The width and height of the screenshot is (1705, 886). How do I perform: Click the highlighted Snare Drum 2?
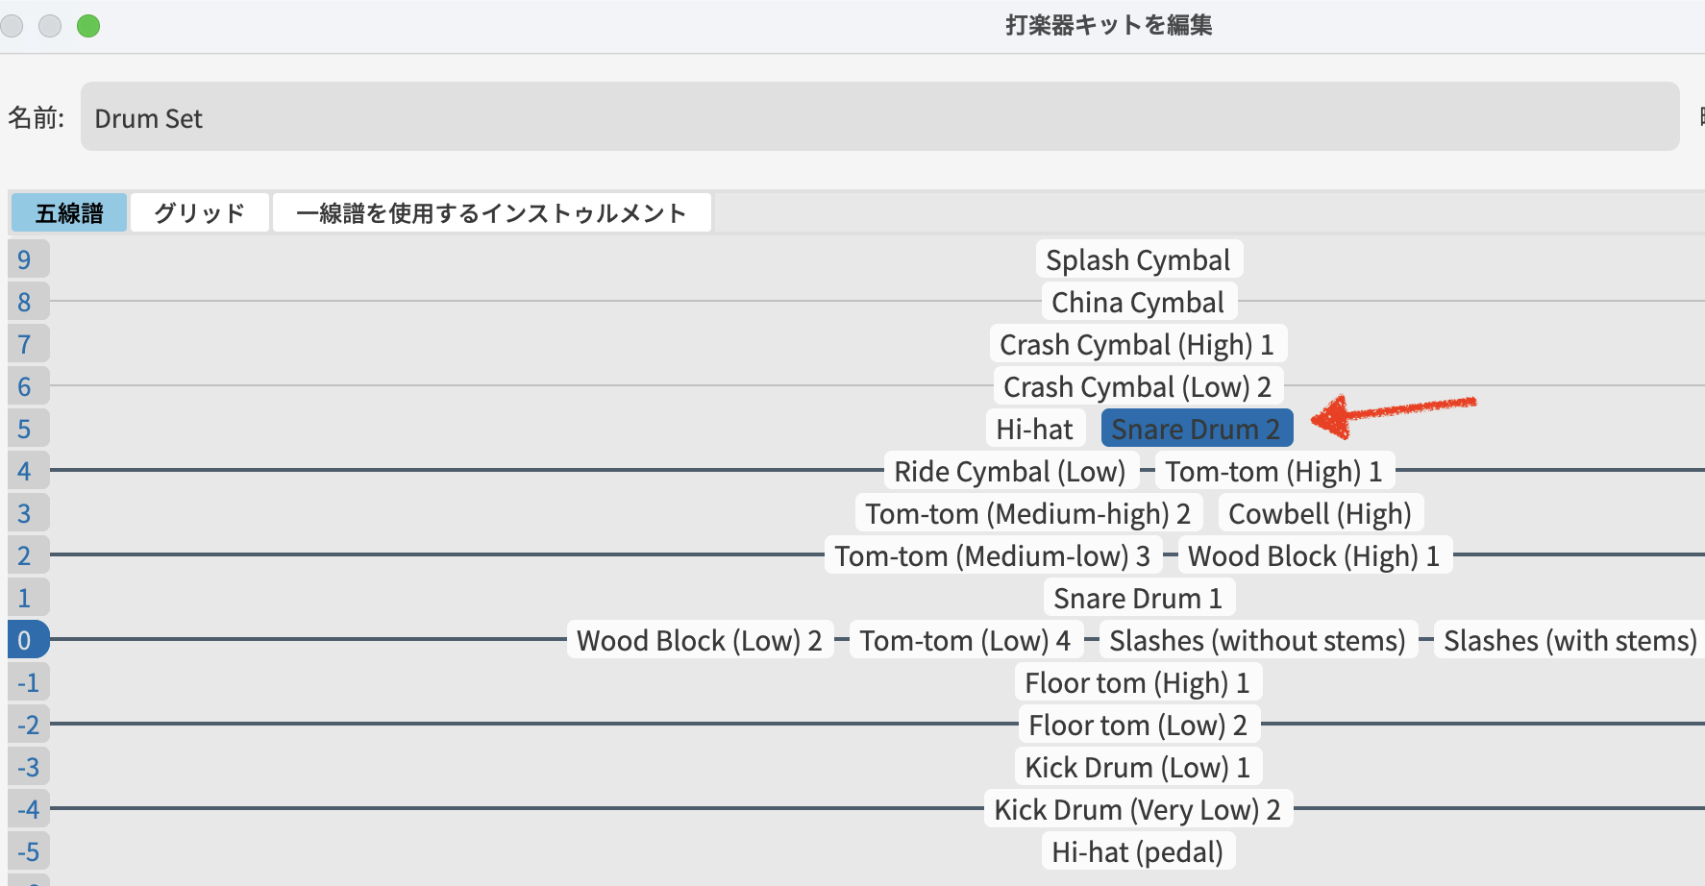1196,429
